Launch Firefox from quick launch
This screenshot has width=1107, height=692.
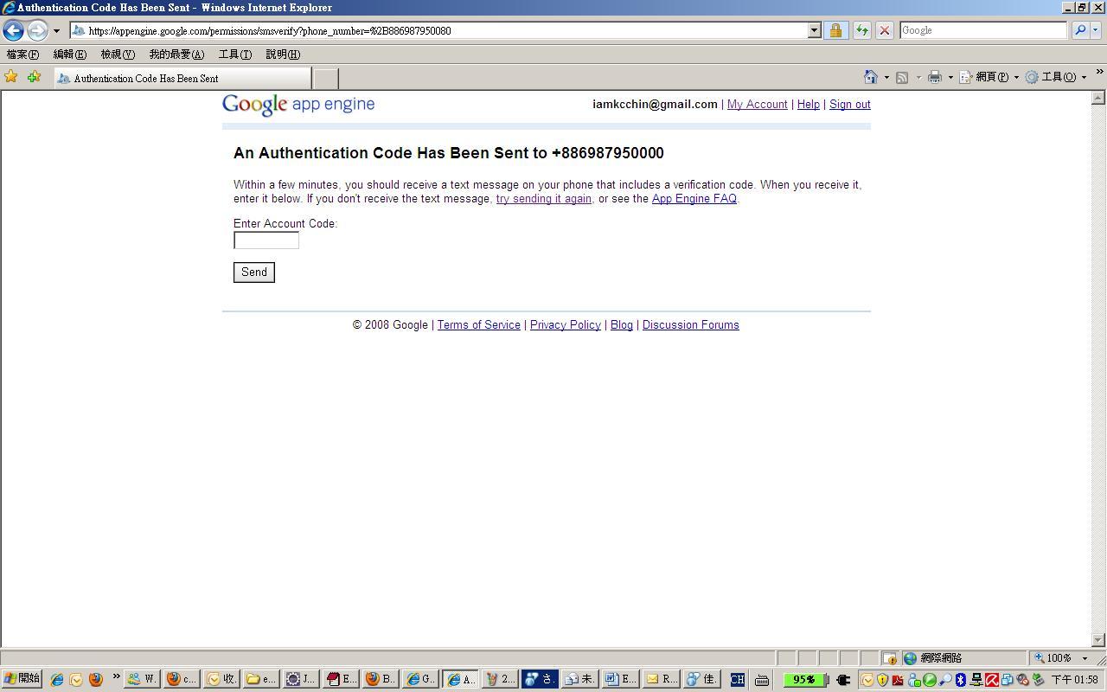point(96,679)
